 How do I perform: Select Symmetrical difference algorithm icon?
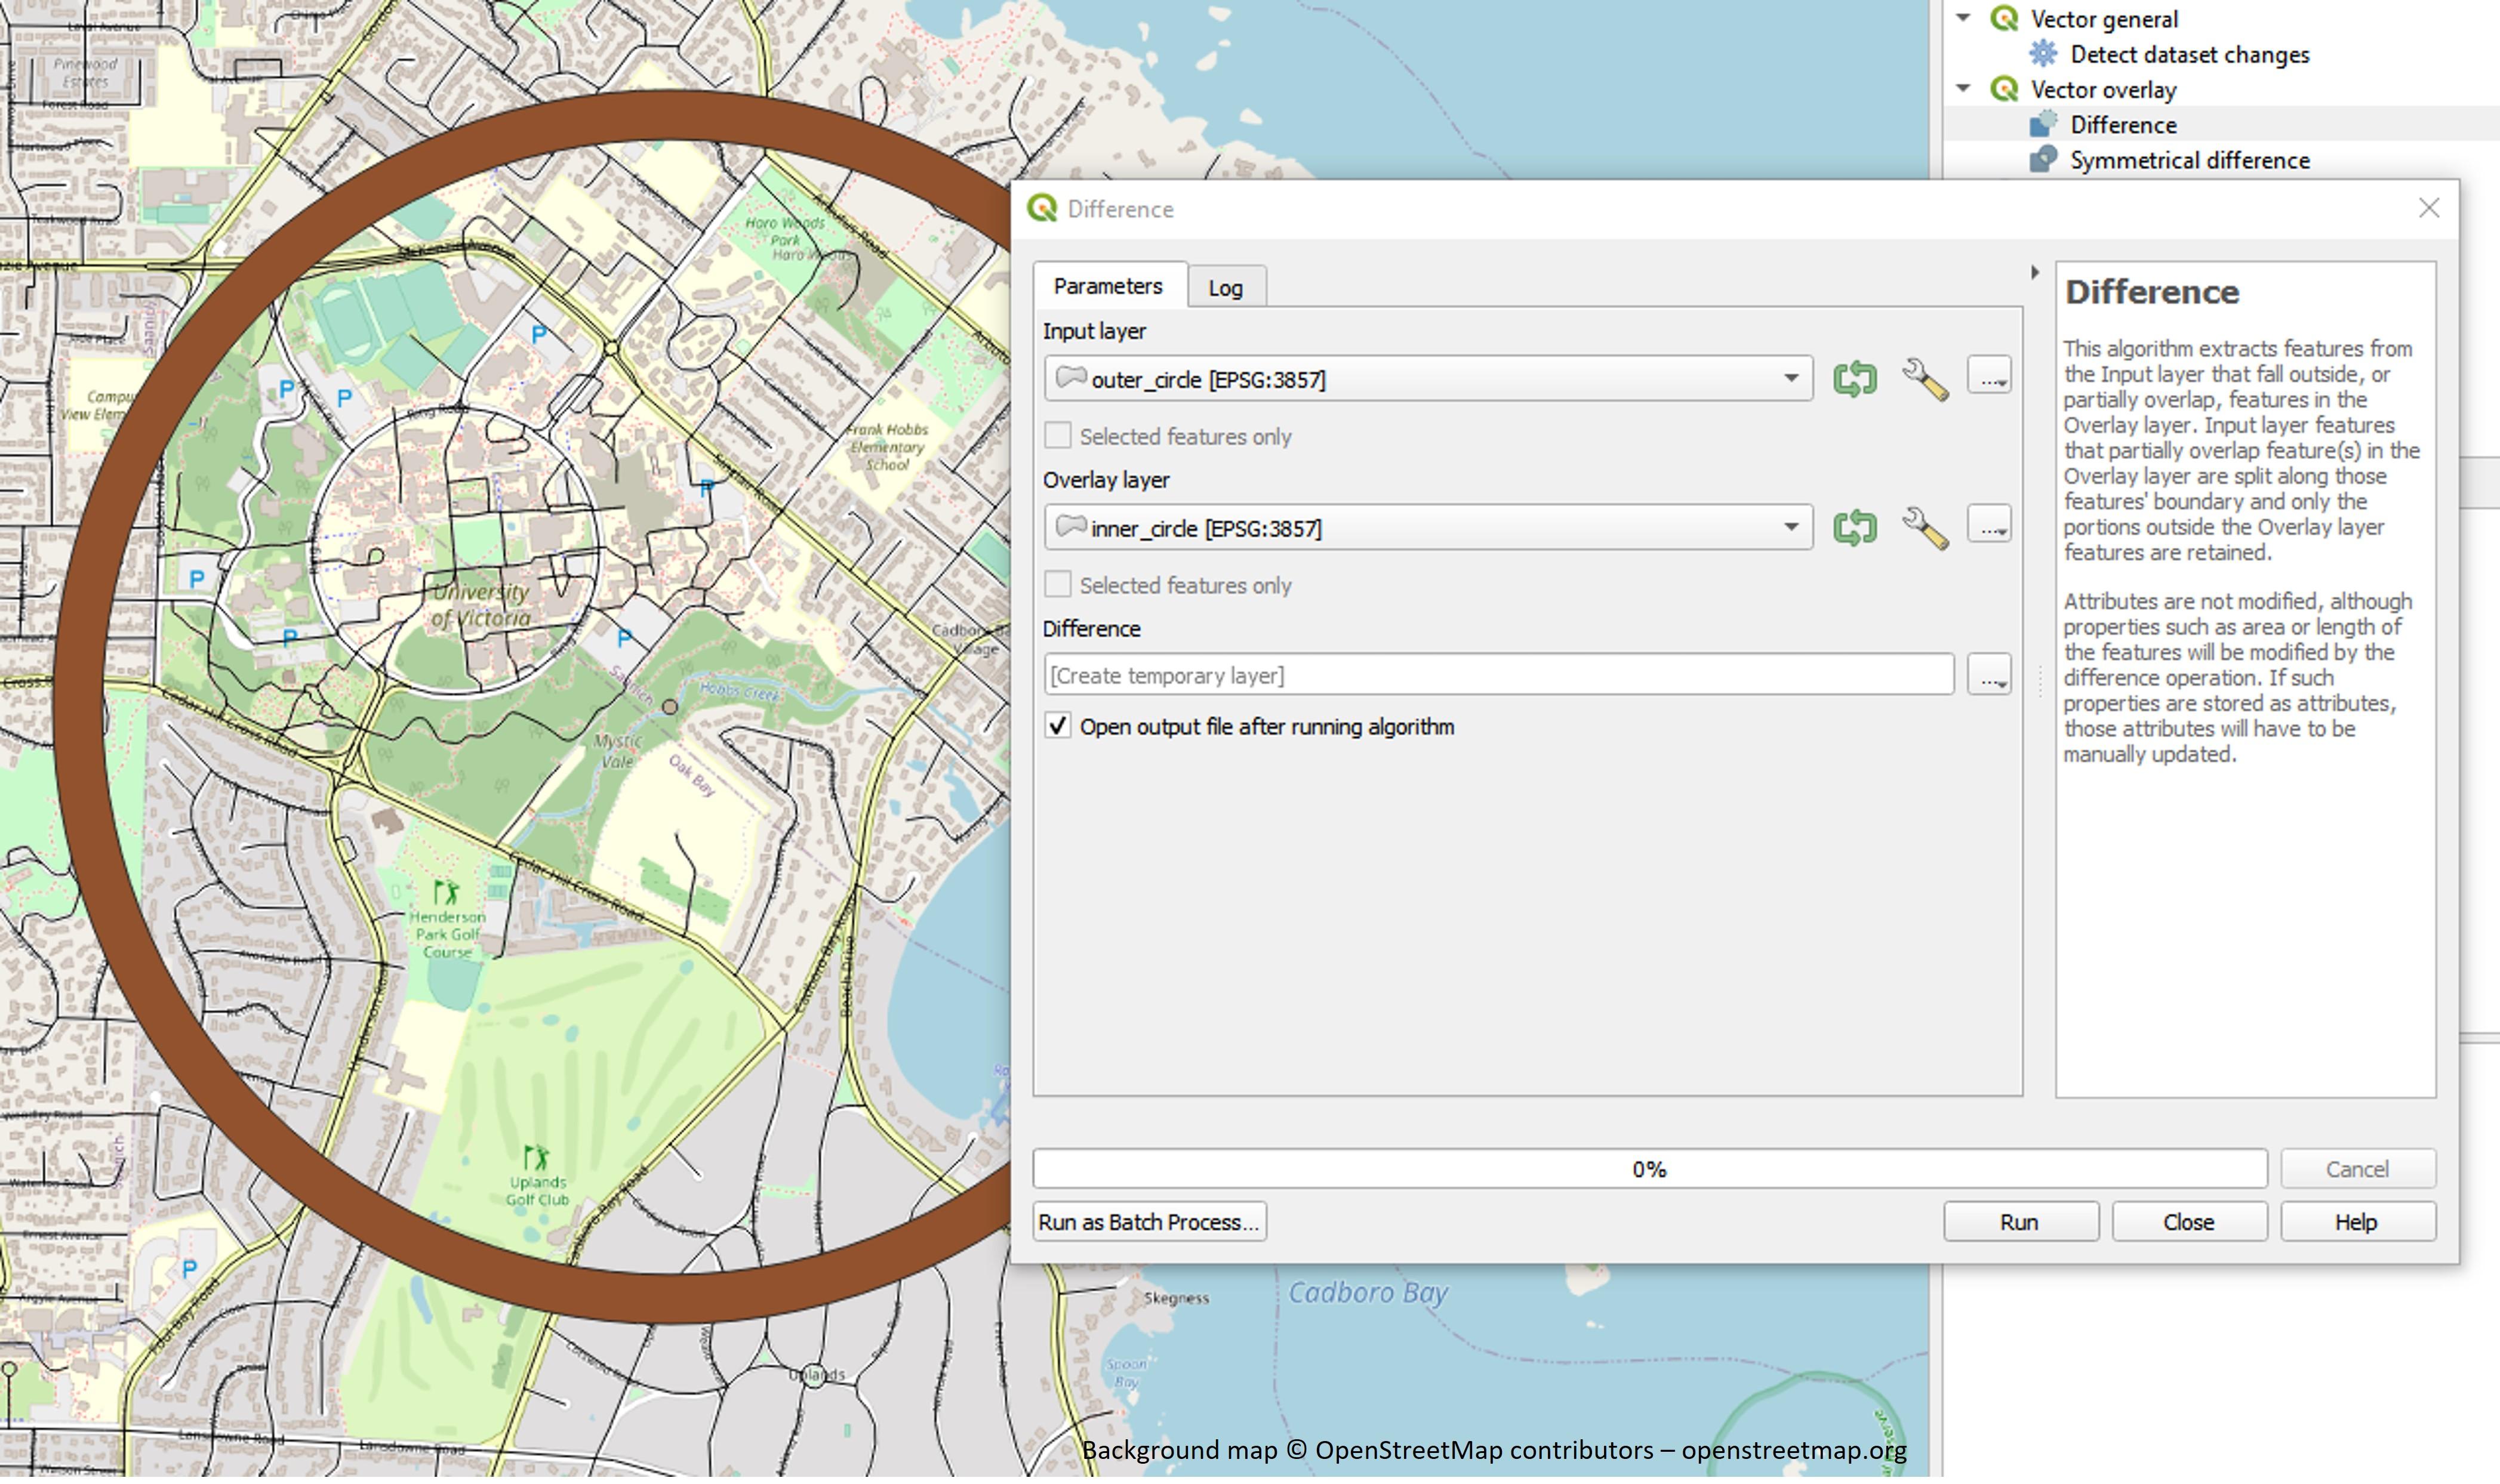pyautogui.click(x=2043, y=159)
